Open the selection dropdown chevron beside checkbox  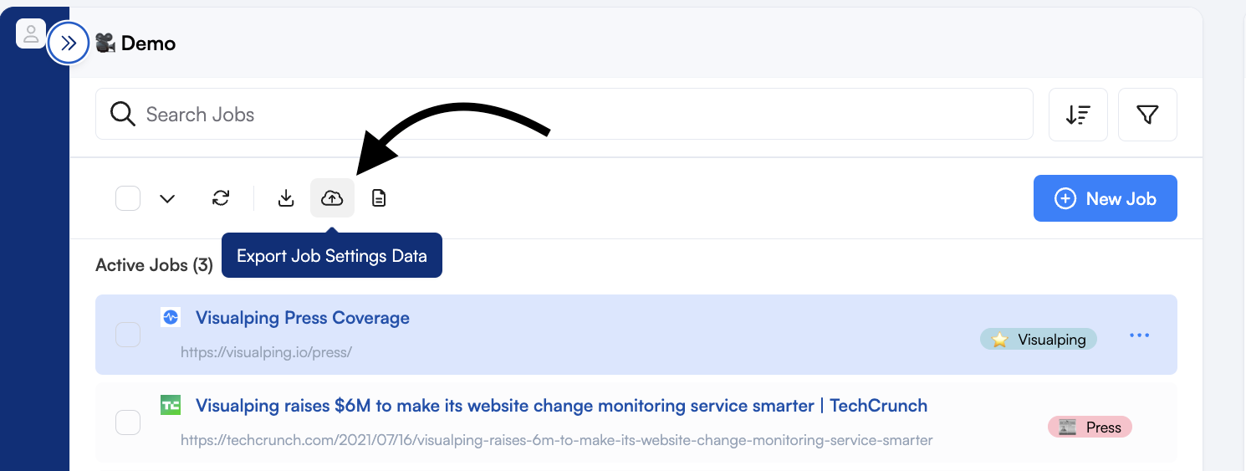pyautogui.click(x=167, y=198)
